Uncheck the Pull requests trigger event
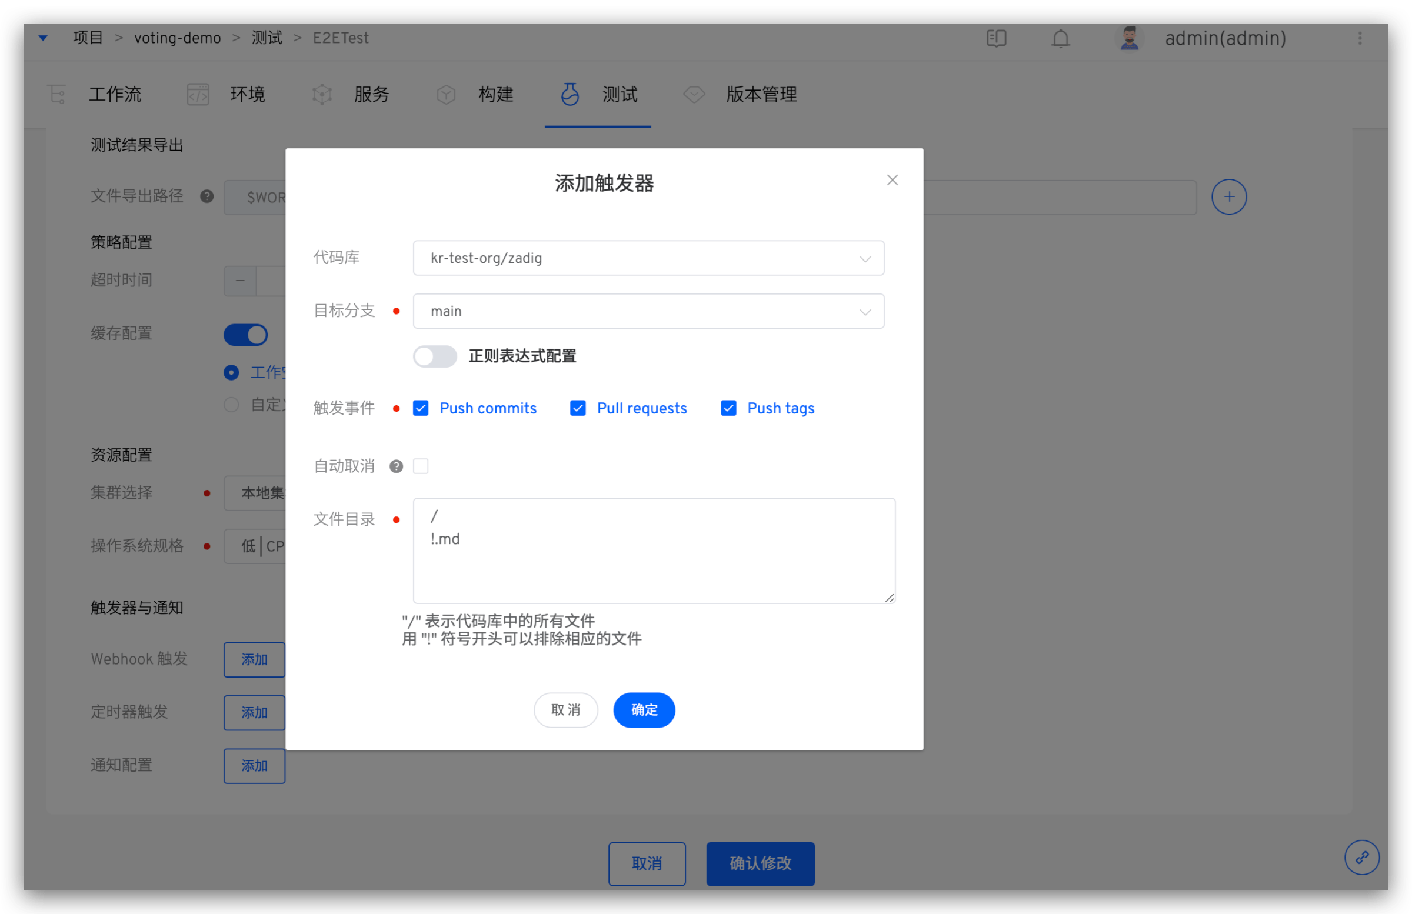This screenshot has width=1412, height=914. click(x=577, y=408)
